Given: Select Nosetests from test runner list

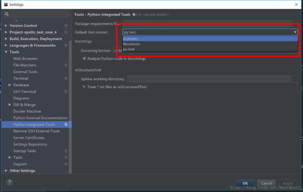Looking at the screenshot, I should tap(210, 44).
